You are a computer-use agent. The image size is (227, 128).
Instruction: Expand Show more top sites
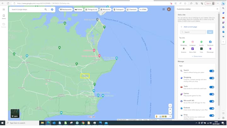click(x=197, y=56)
